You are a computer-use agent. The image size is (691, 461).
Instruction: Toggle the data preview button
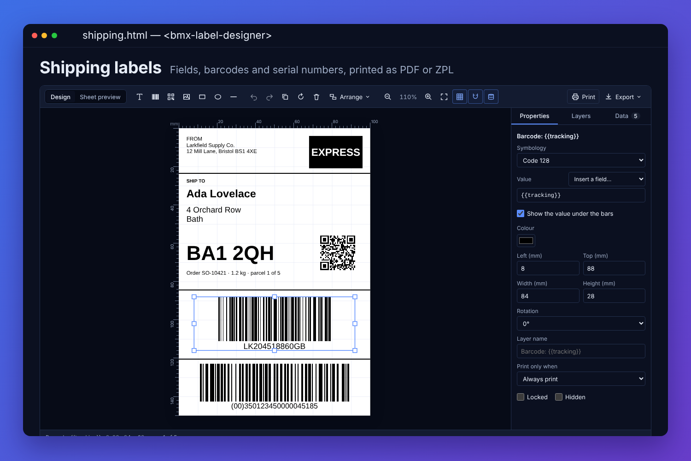pos(491,97)
